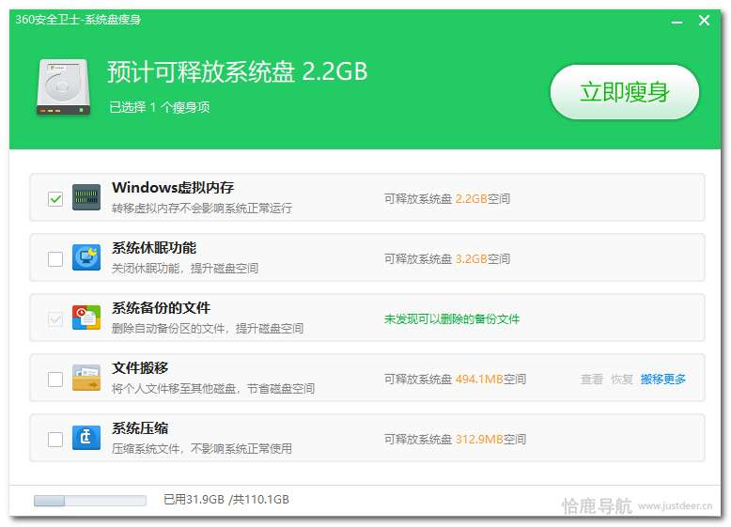Click the 系统备份的文件 backup icon
Image resolution: width=731 pixels, height=527 pixels.
[86, 318]
